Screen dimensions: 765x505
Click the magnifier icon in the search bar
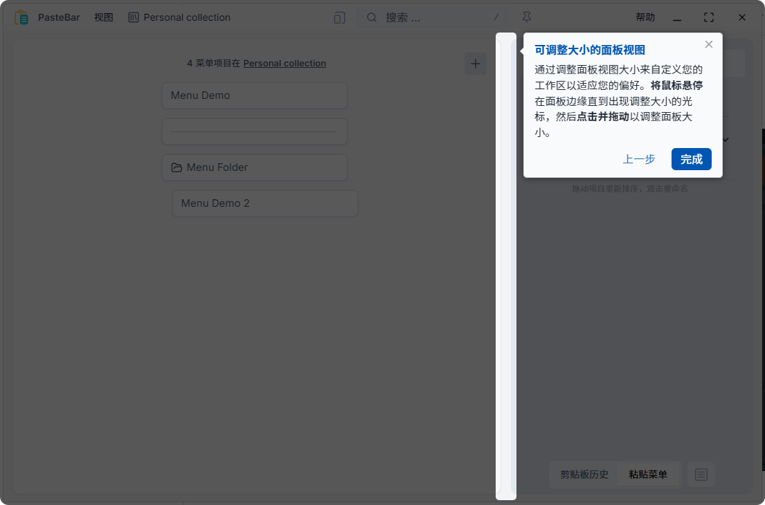click(x=372, y=17)
